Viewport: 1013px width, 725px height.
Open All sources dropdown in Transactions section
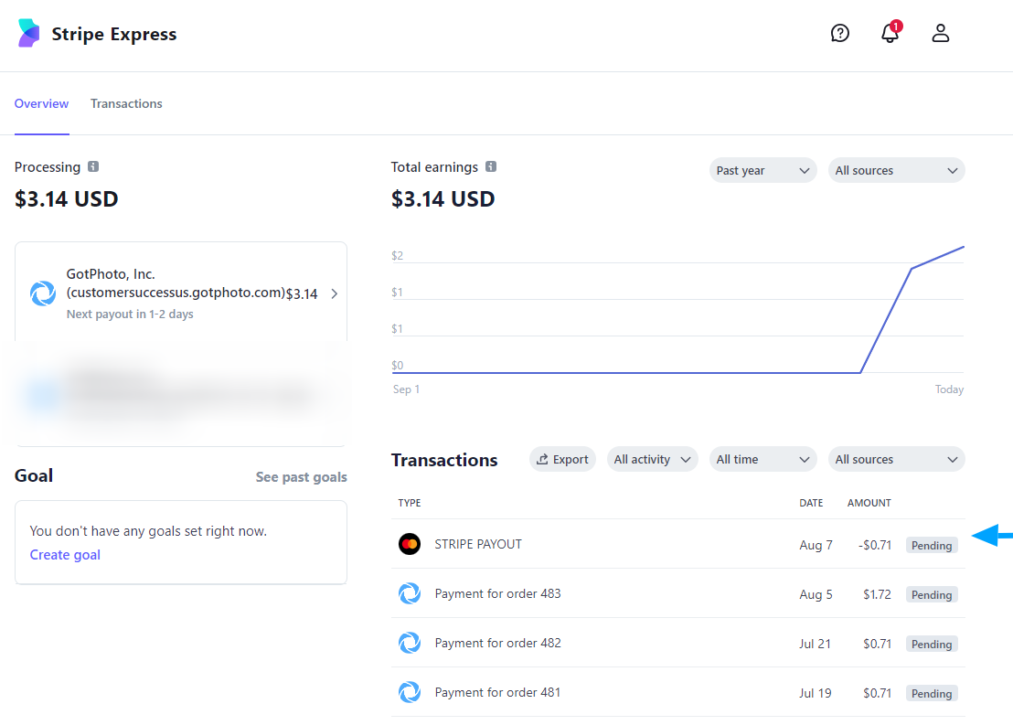click(897, 460)
